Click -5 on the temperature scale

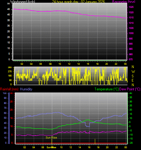coord(130,130)
